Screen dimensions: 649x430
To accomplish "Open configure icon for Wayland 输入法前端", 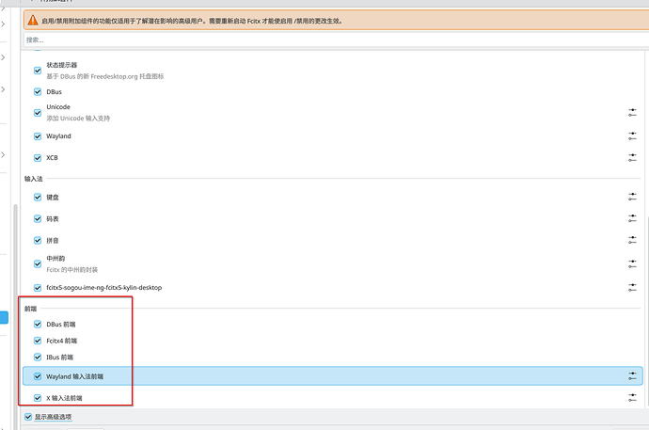I will (632, 376).
